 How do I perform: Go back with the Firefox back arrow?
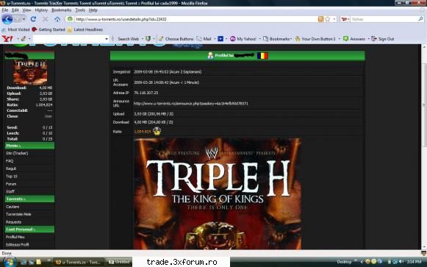(x=7, y=19)
